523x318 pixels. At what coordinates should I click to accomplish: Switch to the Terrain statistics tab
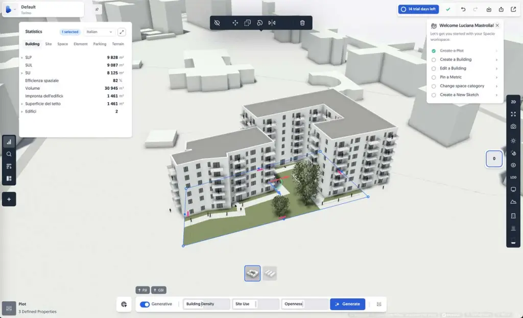point(118,44)
